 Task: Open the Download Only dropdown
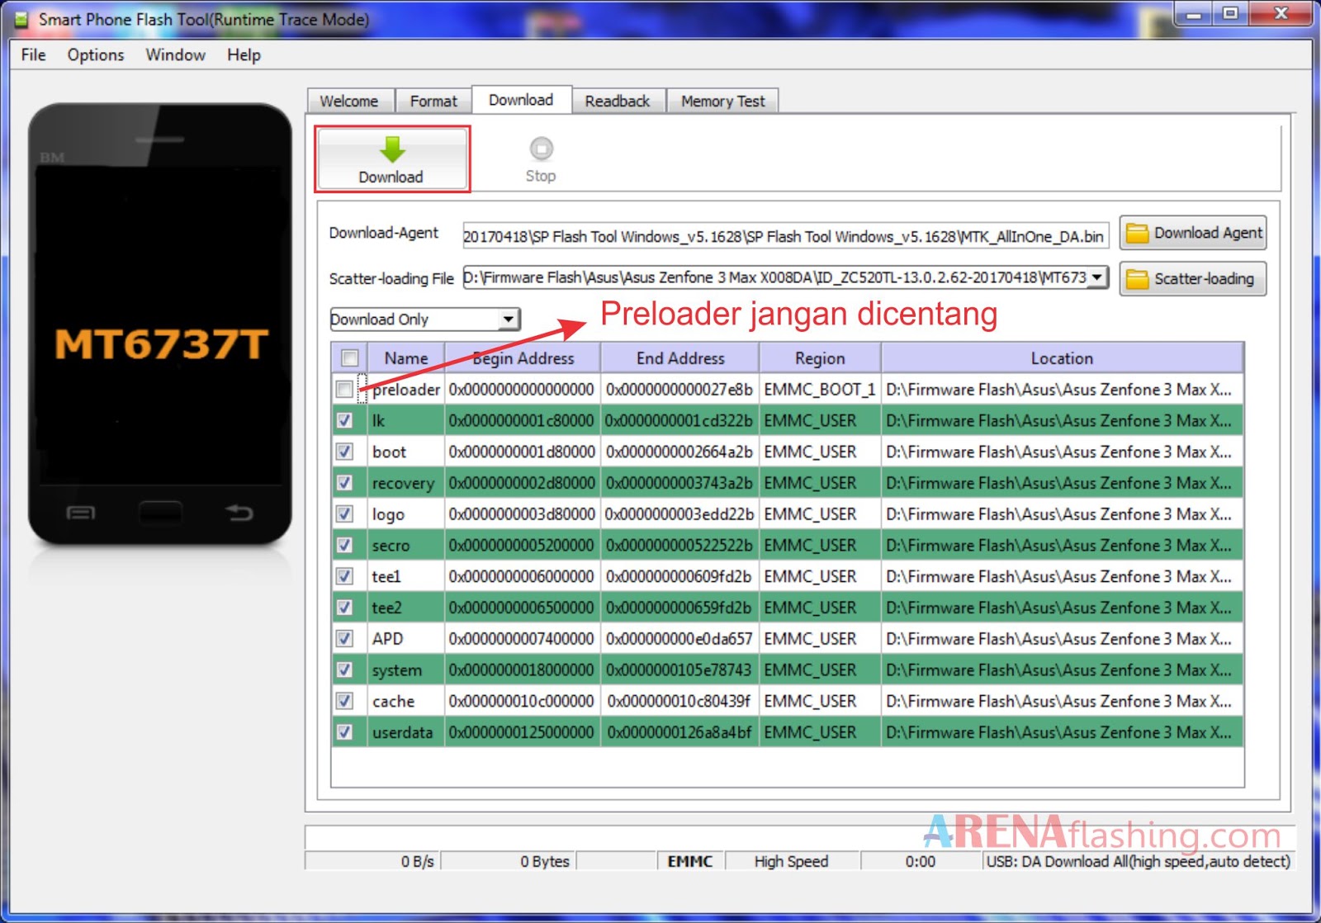pyautogui.click(x=509, y=319)
